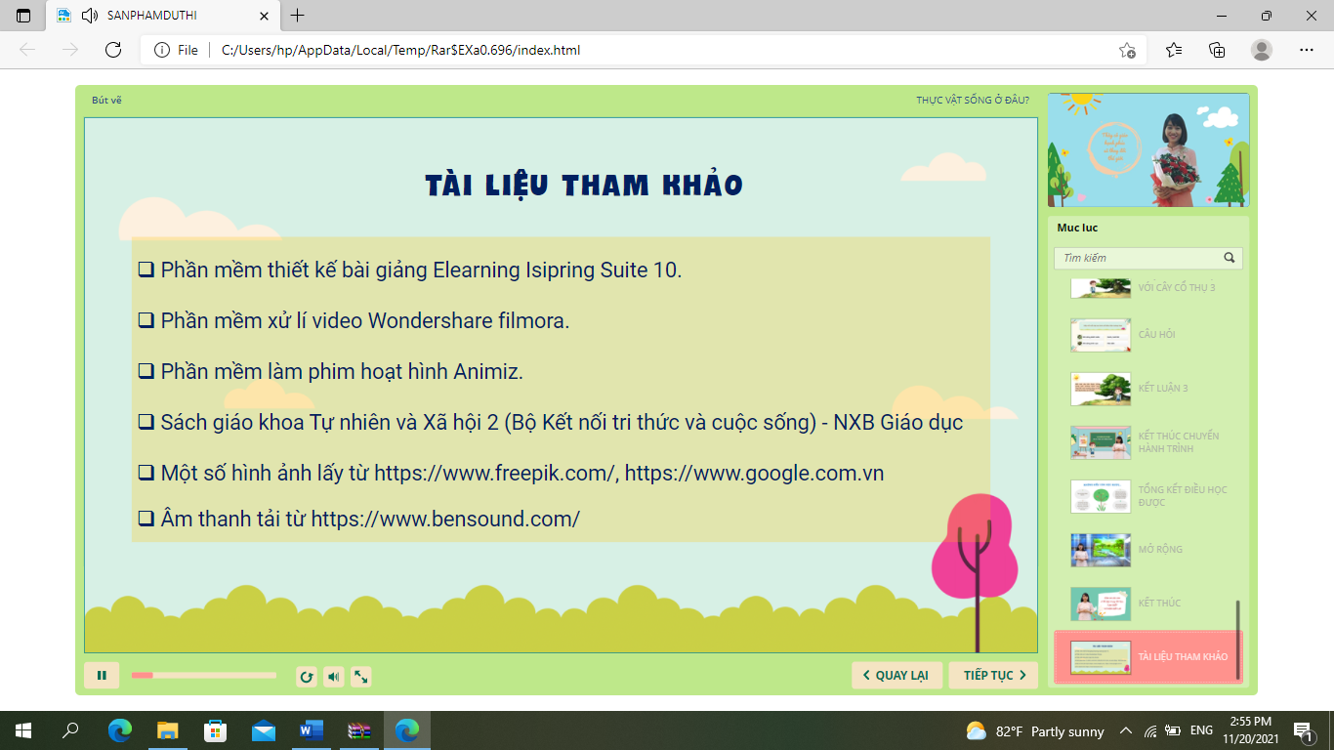Pause the presentation playback
The width and height of the screenshot is (1334, 750).
pos(102,676)
